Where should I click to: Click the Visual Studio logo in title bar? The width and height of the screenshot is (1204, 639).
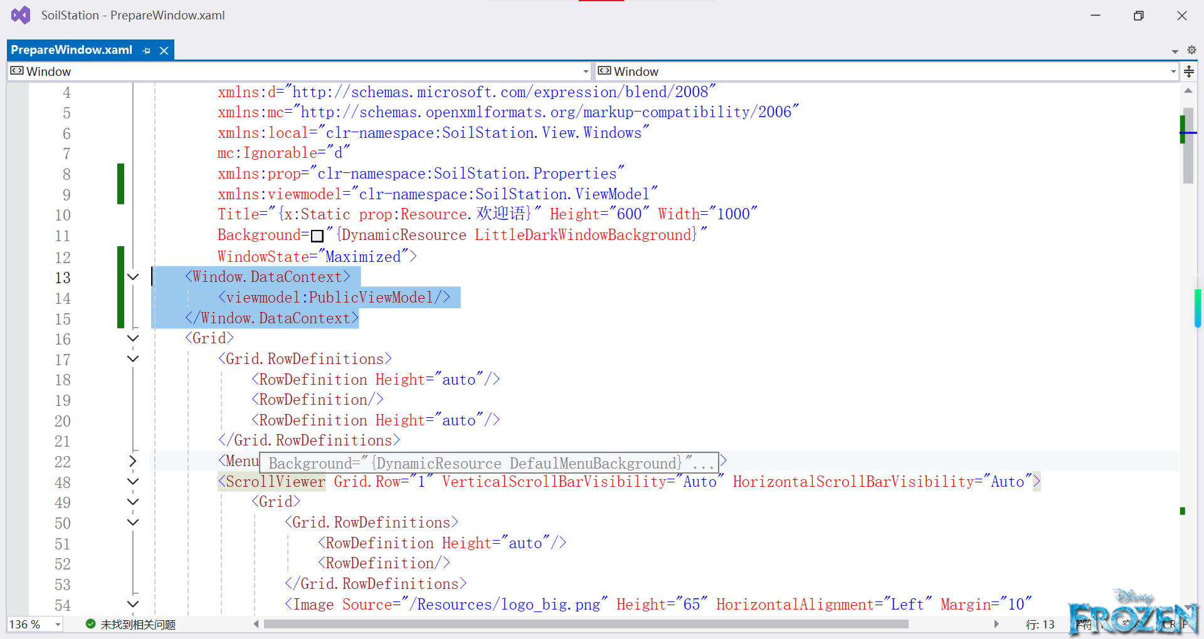click(x=21, y=14)
